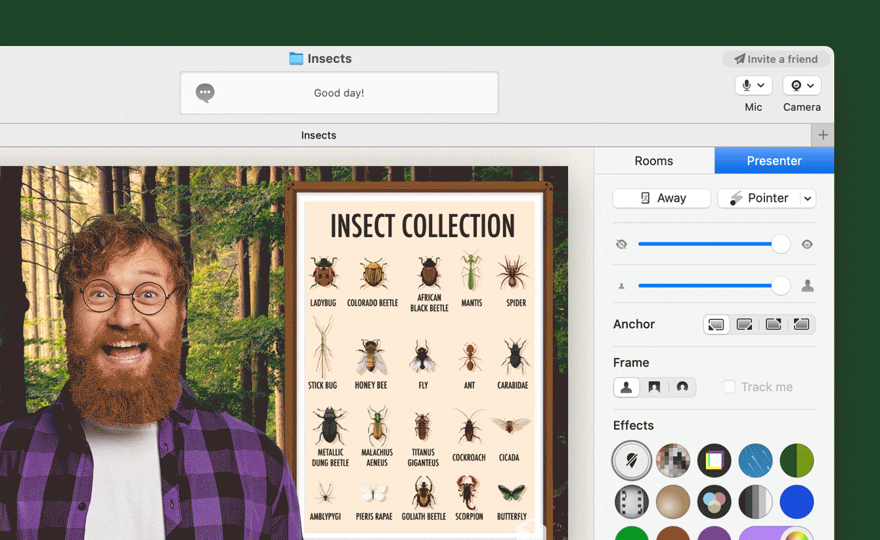This screenshot has width=880, height=540.
Task: Apply the grayscale stripes effect
Action: (755, 502)
